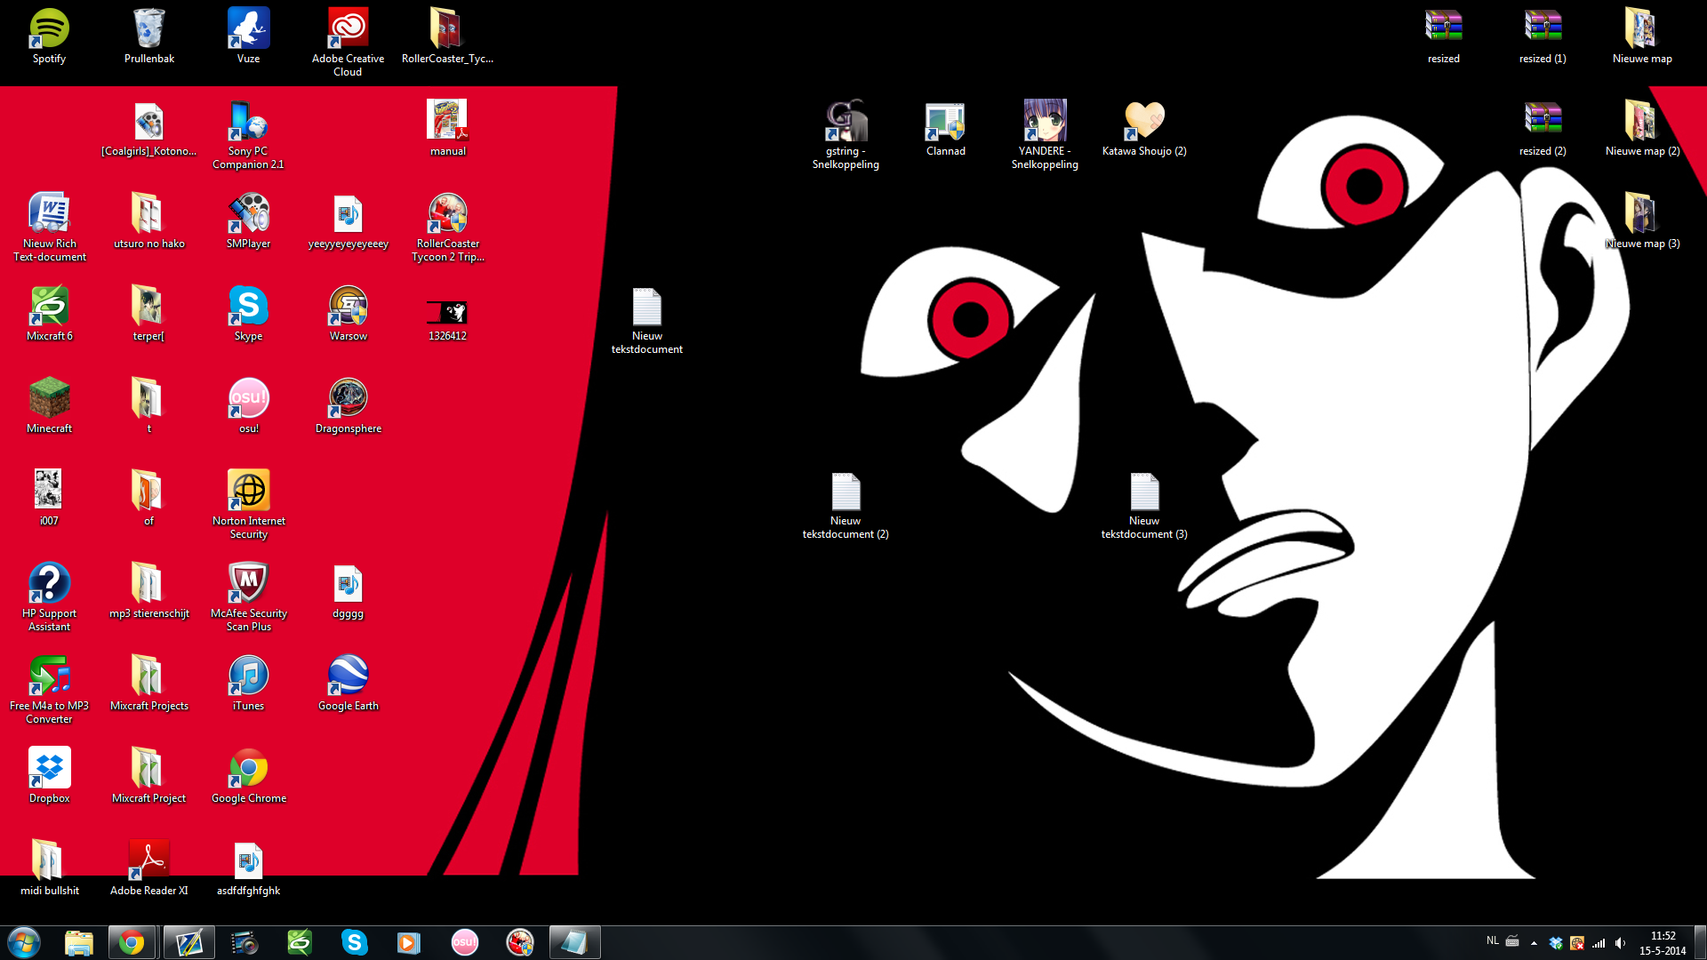Click the Skype icon in the taskbar
This screenshot has width=1707, height=960.
point(354,942)
